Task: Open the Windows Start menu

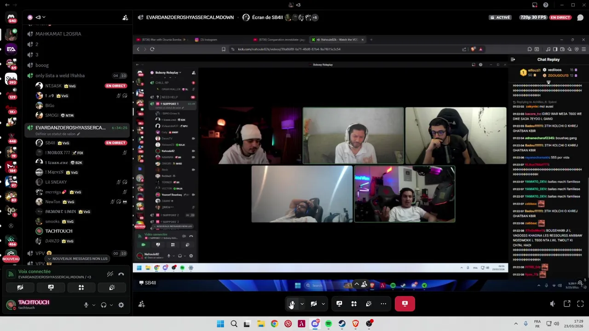Action: click(220, 324)
